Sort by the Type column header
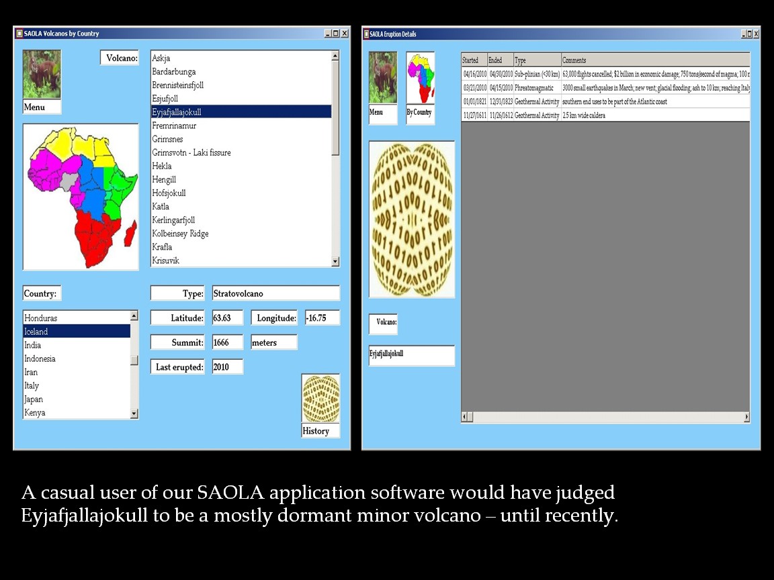This screenshot has width=774, height=580. pos(537,60)
